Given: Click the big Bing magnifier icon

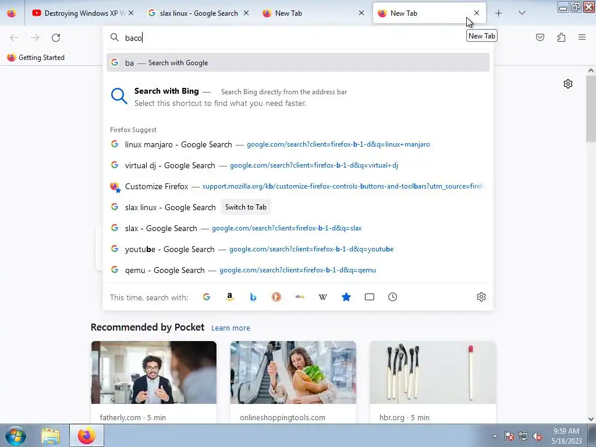Looking at the screenshot, I should [x=119, y=96].
